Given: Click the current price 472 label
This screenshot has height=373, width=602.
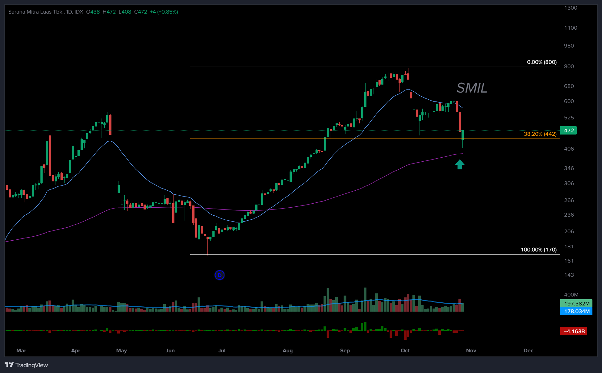Looking at the screenshot, I should click(x=569, y=131).
